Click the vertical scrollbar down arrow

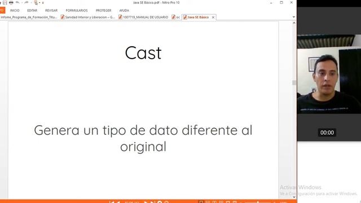pyautogui.click(x=294, y=197)
